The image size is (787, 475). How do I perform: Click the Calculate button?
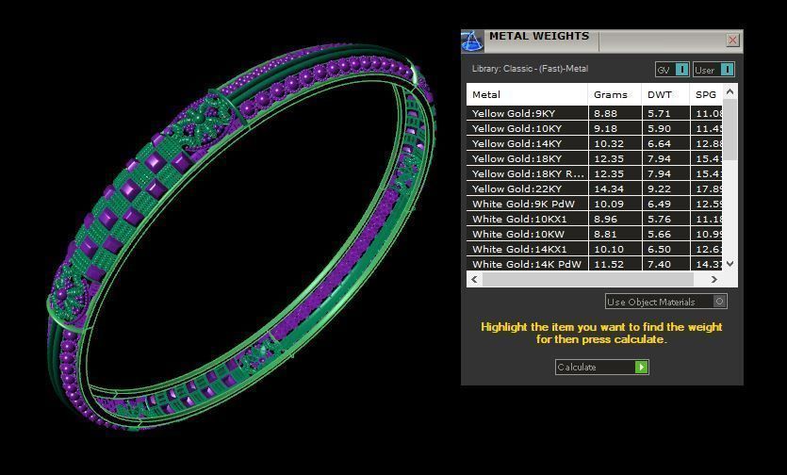coord(601,367)
